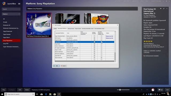The width and height of the screenshot is (171, 96).
Task: Select Sega Dreamcast in the sidebar
Action: (x=8, y=31)
